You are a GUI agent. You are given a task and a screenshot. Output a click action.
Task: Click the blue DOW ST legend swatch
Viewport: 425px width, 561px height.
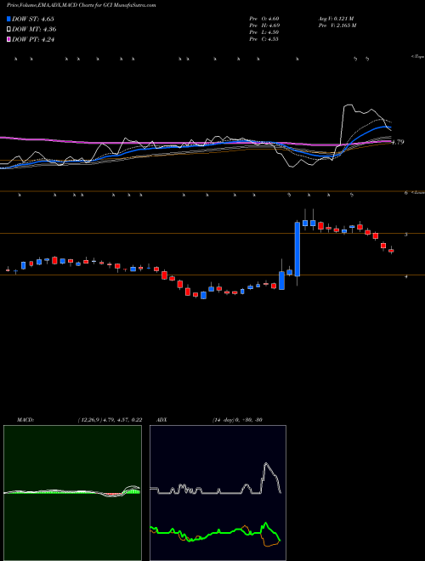click(8, 19)
